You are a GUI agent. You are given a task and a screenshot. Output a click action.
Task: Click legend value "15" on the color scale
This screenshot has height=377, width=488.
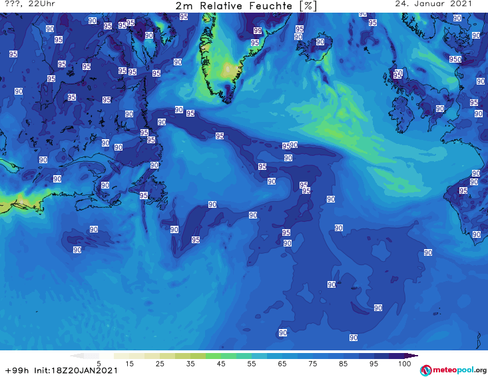[129, 364]
